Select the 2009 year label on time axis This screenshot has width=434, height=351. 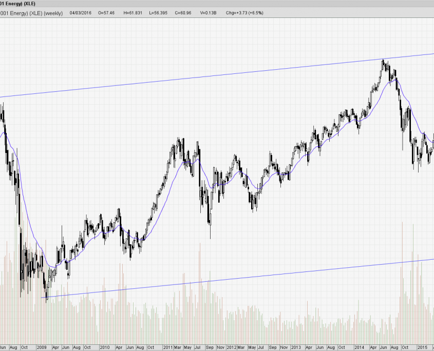(x=42, y=347)
